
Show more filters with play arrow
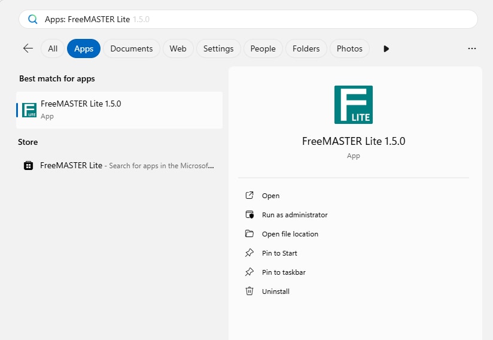point(386,48)
